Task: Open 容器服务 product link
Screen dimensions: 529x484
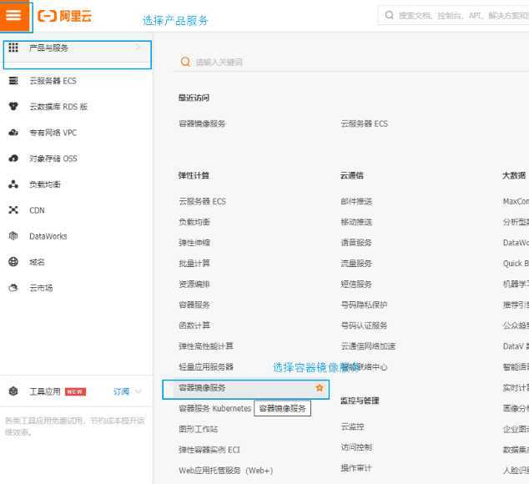Action: coord(194,305)
